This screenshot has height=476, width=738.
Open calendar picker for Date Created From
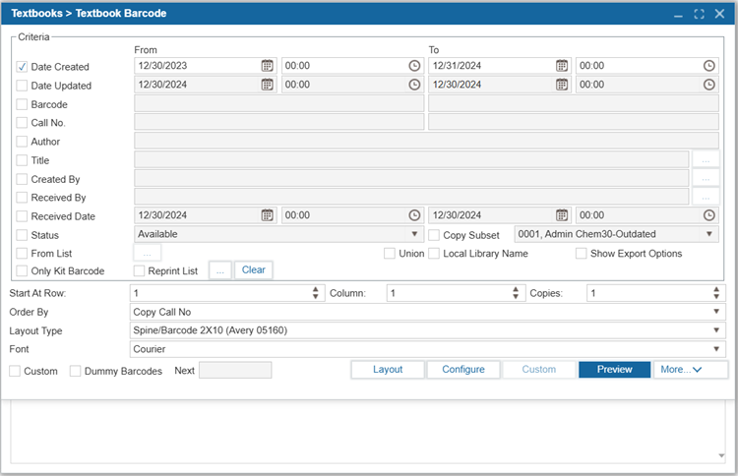pyautogui.click(x=268, y=66)
